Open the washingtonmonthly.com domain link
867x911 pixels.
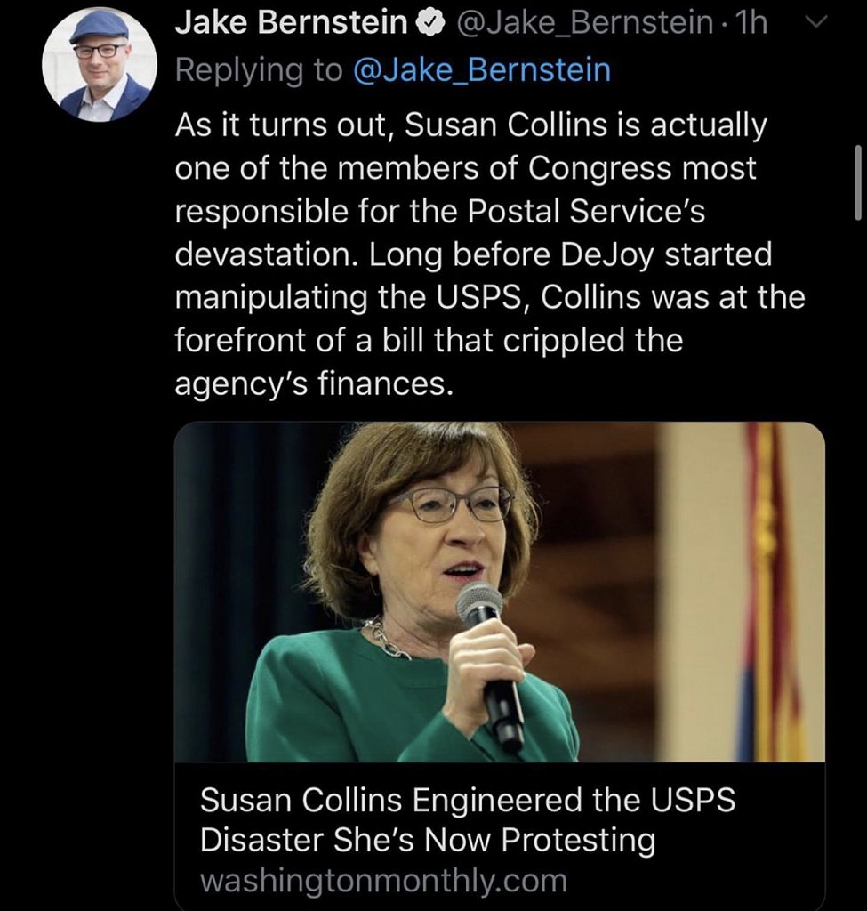(383, 881)
